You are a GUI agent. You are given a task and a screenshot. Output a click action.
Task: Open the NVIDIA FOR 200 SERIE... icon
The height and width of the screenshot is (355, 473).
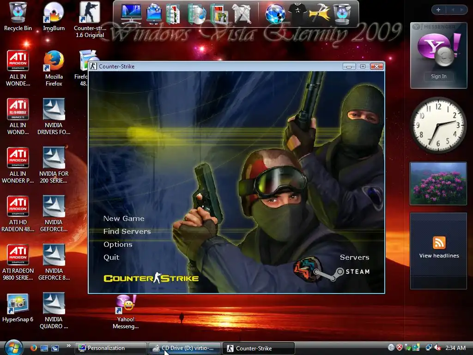54,165
